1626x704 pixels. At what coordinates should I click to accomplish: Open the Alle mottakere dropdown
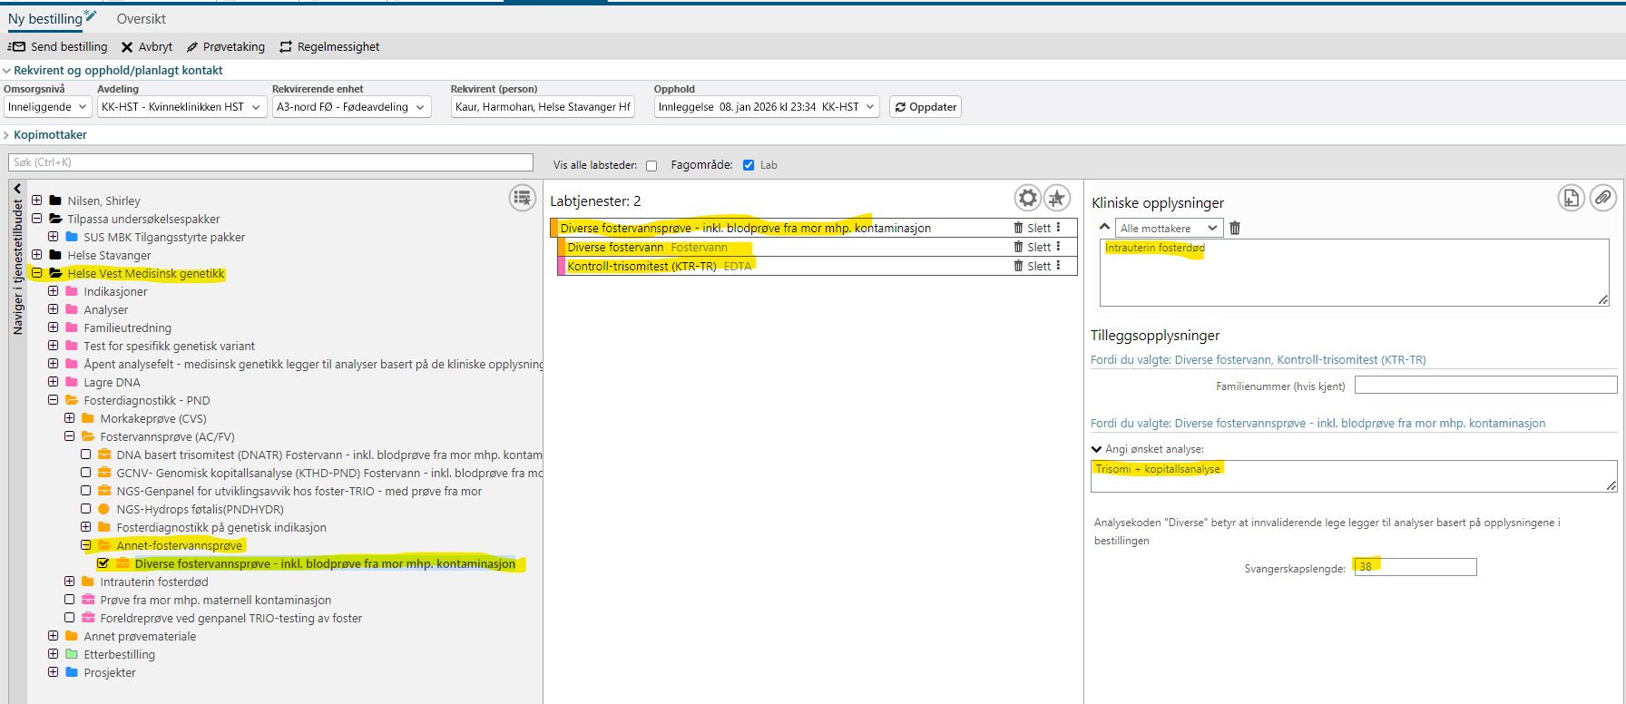coord(1168,229)
